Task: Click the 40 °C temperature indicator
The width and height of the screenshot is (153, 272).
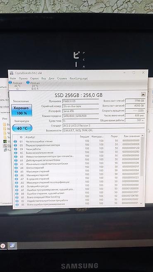Action: click(22, 128)
